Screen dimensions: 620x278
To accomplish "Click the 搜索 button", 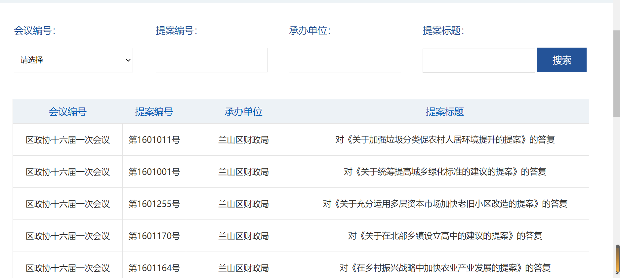I will click(x=562, y=60).
